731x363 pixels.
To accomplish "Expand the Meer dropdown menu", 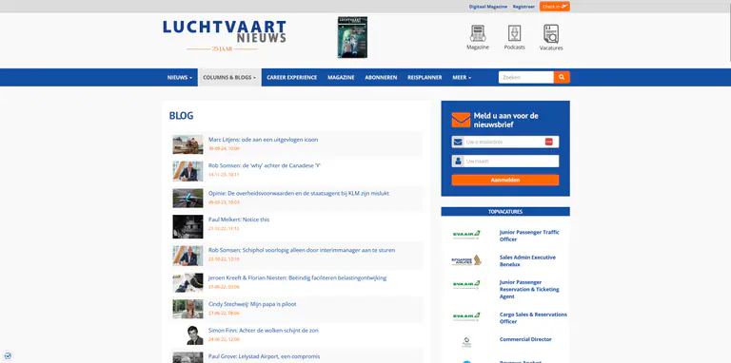I will (x=462, y=78).
